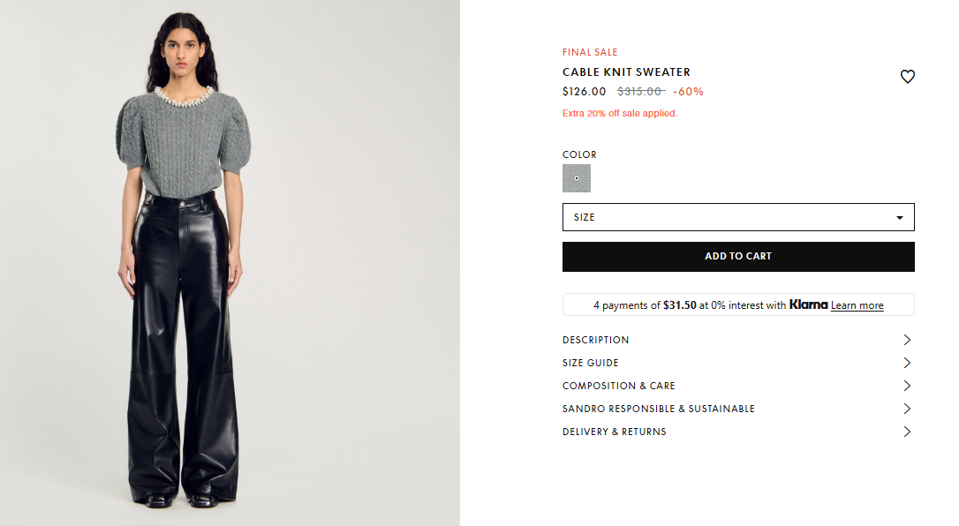Expand the DESCRIPTION section label
Screen dimensions: 959x526
(595, 340)
